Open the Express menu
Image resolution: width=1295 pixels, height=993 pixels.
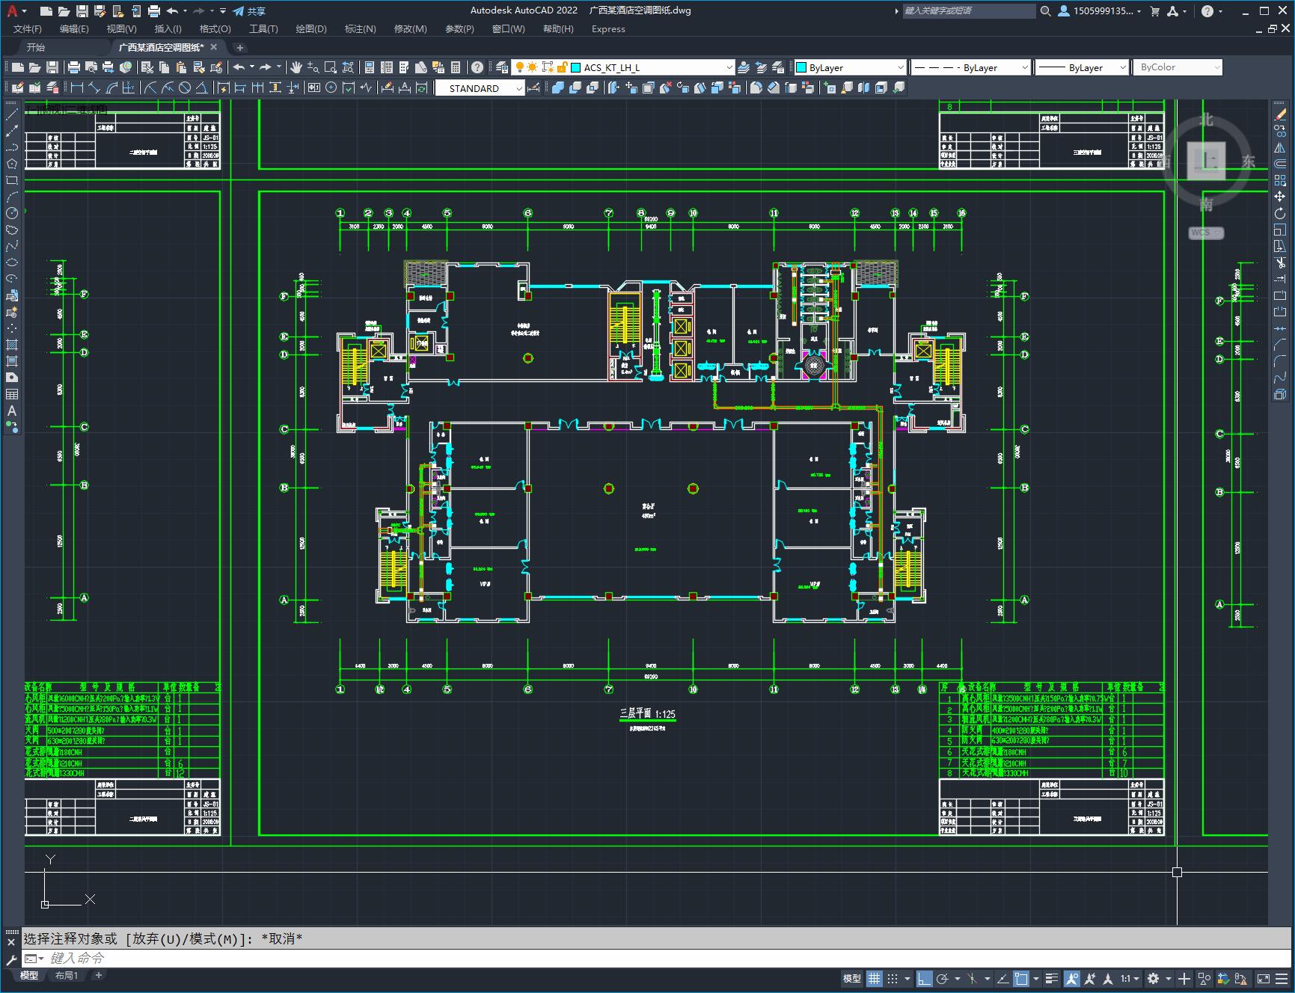pos(608,28)
